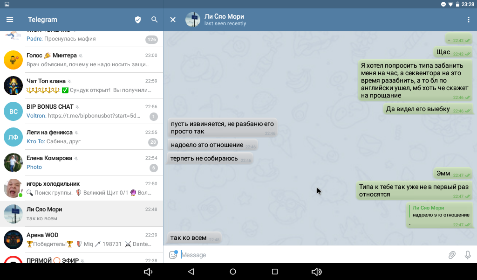Click the 126 unread badge
Image resolution: width=477 pixels, height=280 pixels.
coord(151,39)
